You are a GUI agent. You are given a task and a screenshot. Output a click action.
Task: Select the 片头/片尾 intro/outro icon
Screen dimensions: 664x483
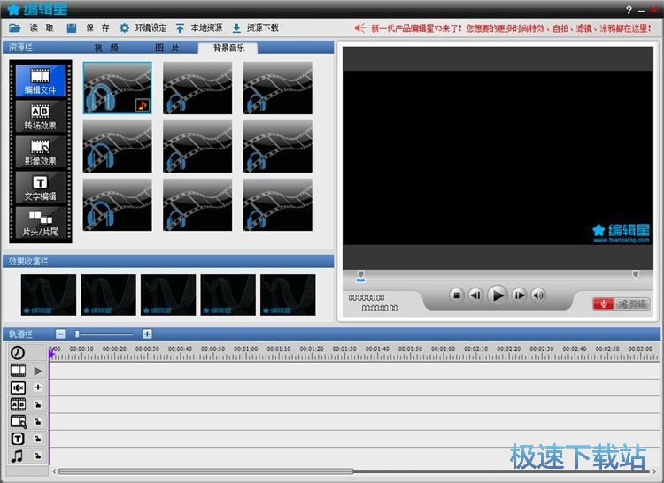pyautogui.click(x=40, y=223)
